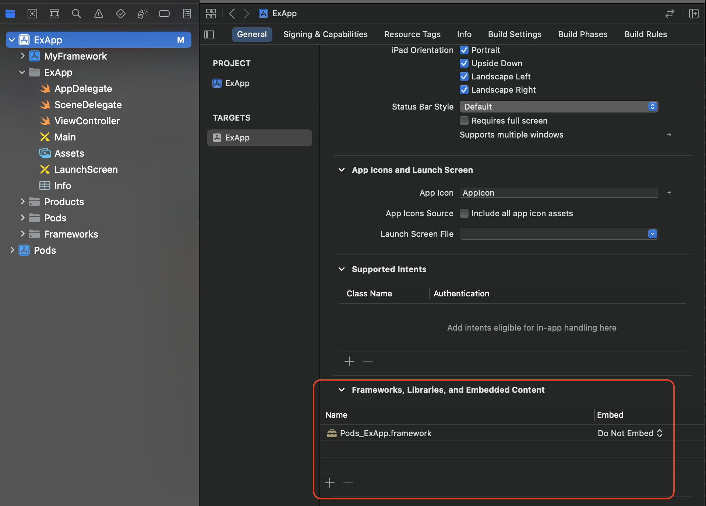Image resolution: width=706 pixels, height=506 pixels.
Task: Select ExApp under TARGETS
Action: coord(259,138)
